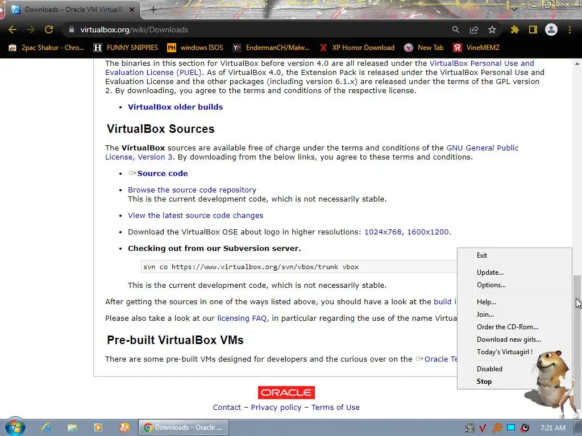Screen dimensions: 582x436
Task: Open a new tab with the plus button
Action: coord(153,10)
